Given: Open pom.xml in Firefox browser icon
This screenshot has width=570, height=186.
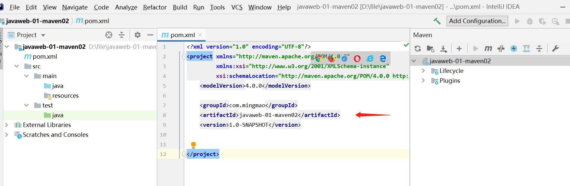Looking at the screenshot, I should pos(332,58).
